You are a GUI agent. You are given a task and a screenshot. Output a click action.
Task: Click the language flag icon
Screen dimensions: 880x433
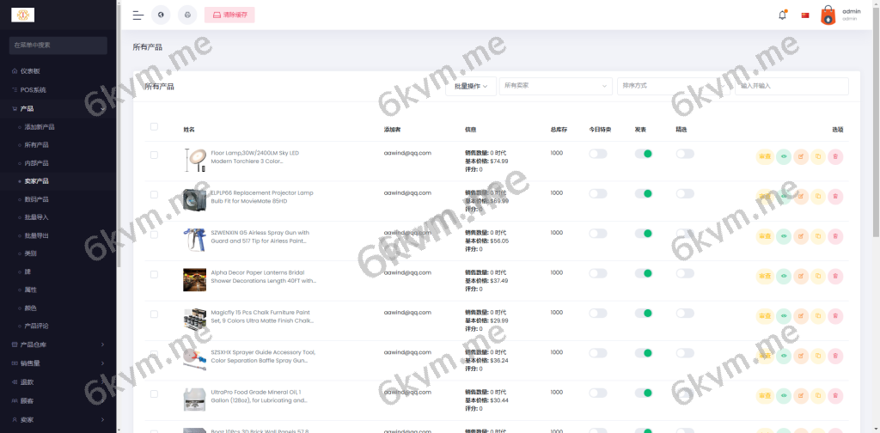pyautogui.click(x=805, y=15)
